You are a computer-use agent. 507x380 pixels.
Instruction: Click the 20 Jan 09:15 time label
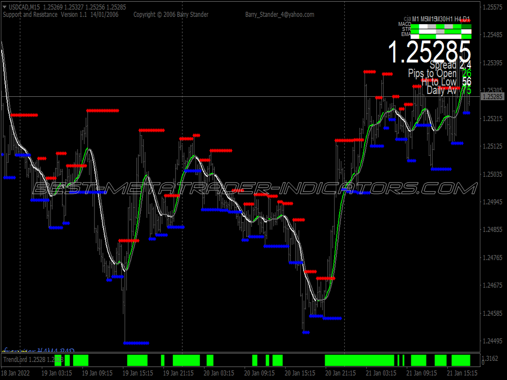(259, 373)
